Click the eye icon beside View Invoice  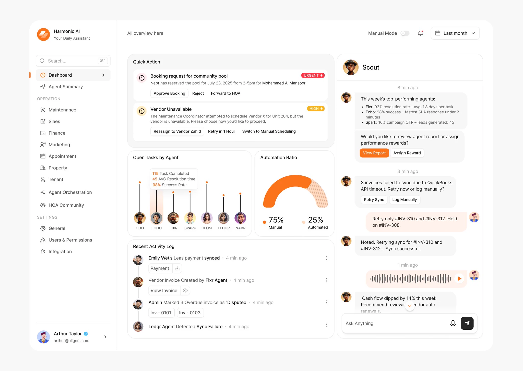pos(185,291)
